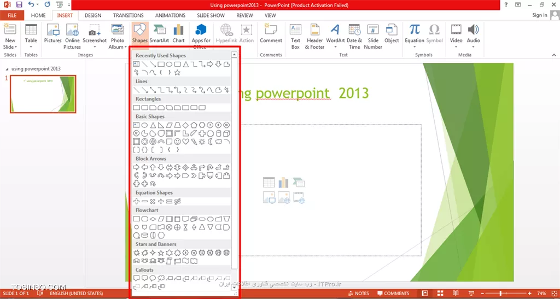Viewport: 560px width, 299px height.
Task: Switch to Reading view
Action: (456, 294)
